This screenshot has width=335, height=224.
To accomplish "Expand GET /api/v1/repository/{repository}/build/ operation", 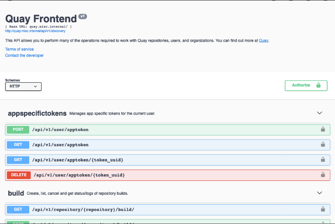I will coord(167,210).
